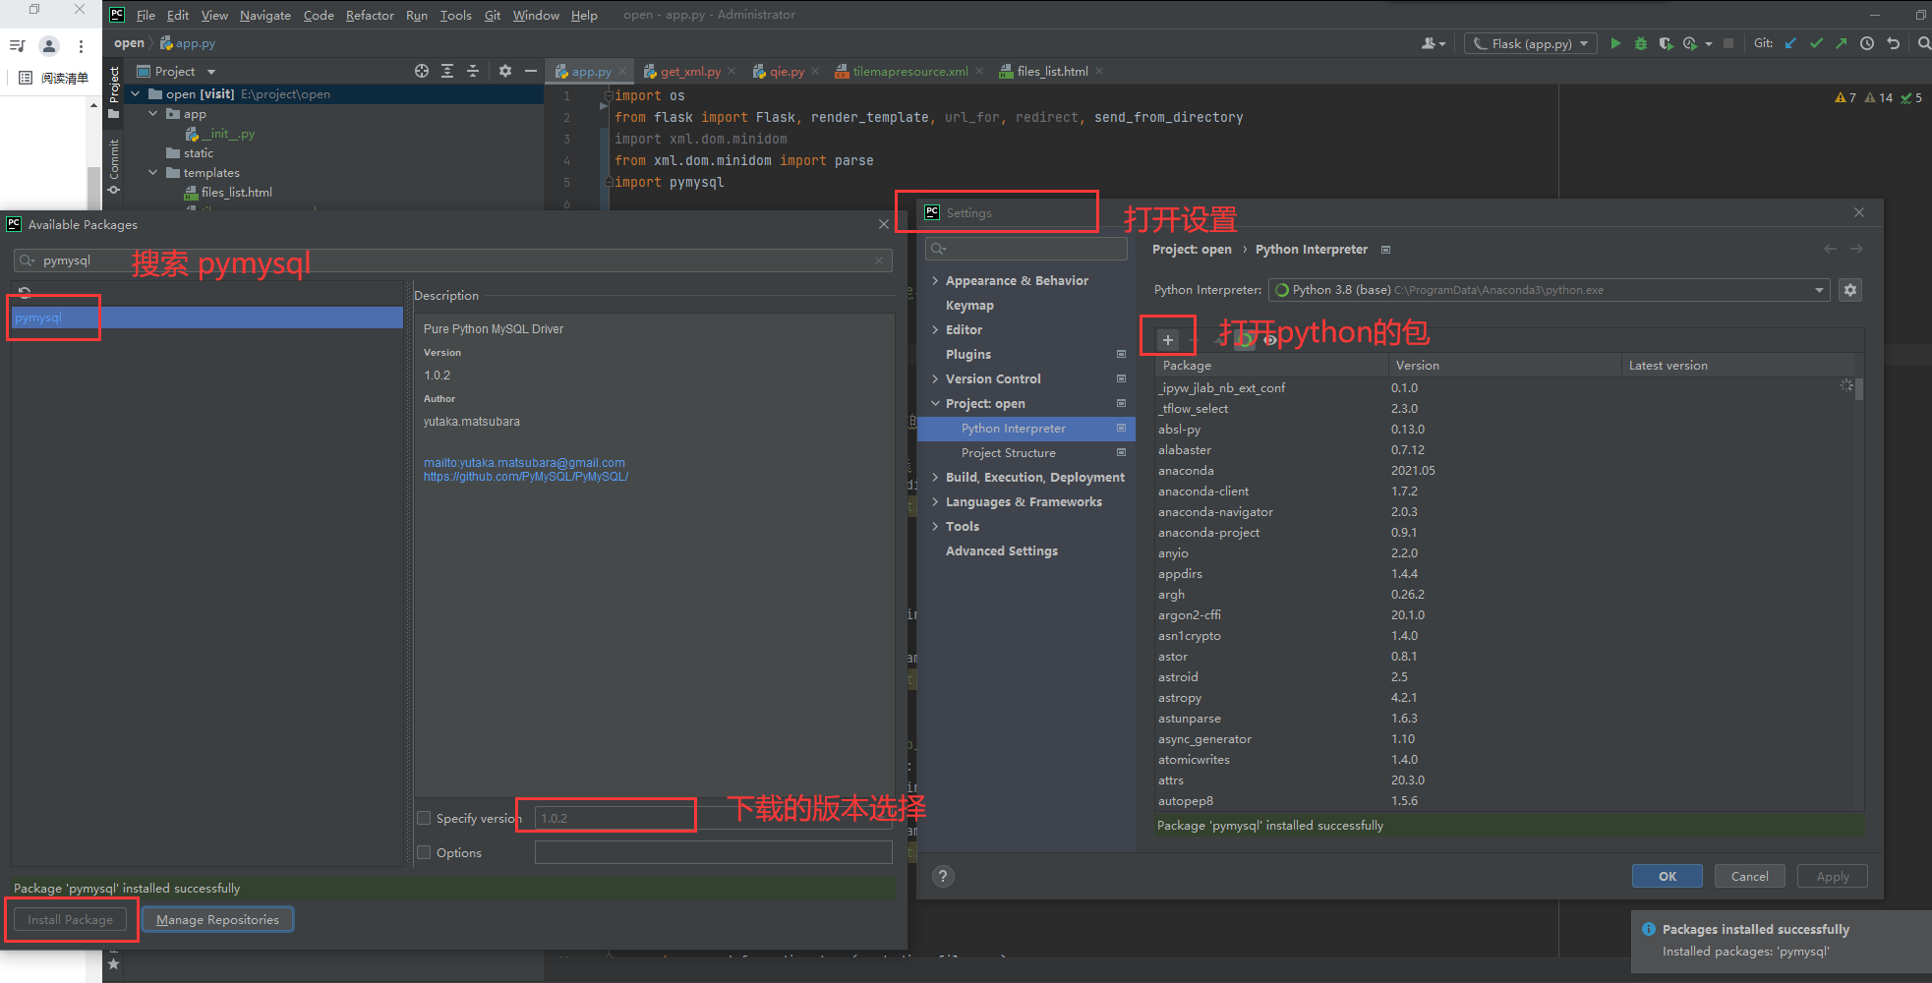The height and width of the screenshot is (983, 1932).
Task: Expand Languages & Frameworks settings
Action: (935, 501)
